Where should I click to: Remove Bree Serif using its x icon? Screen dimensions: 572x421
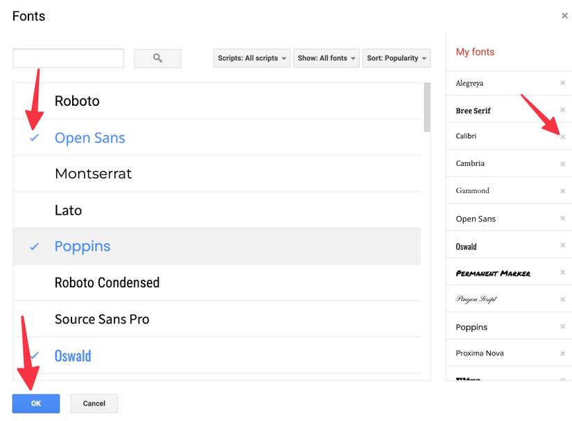[562, 110]
